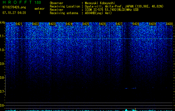The image size is (175, 111).
Task: Click the 0.8 kHz axis label
Action: coord(2,78)
